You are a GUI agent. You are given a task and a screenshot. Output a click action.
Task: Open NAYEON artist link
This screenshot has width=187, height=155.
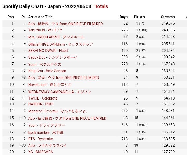point(35,104)
